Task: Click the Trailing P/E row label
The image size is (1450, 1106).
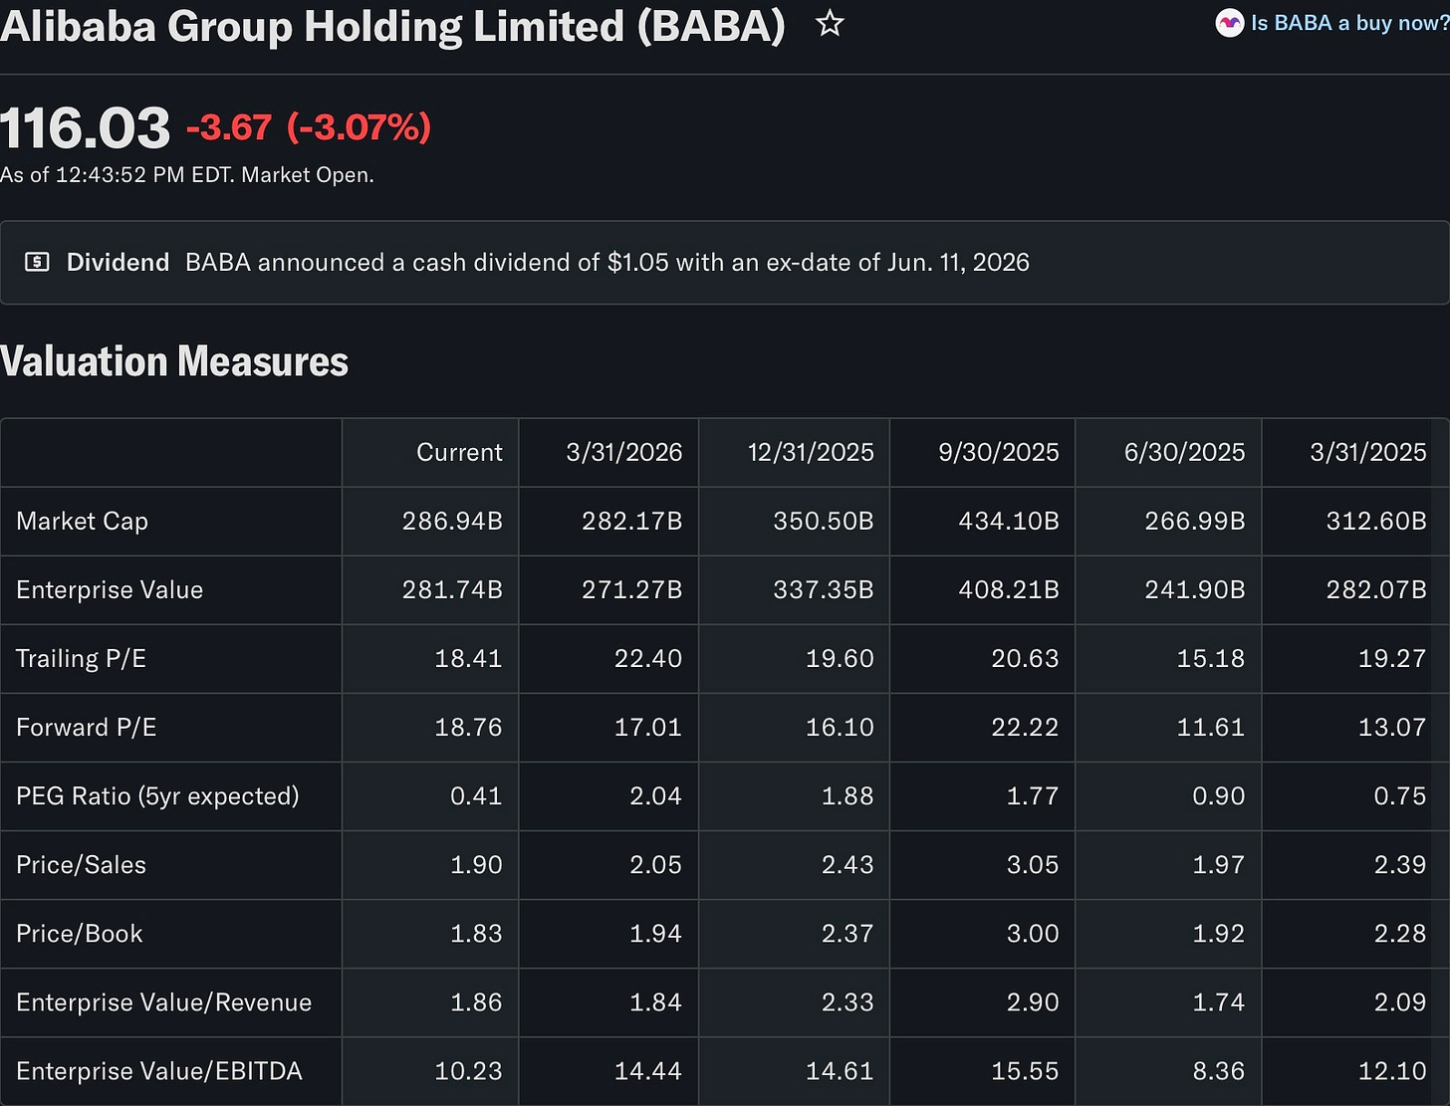Action: coord(82,658)
